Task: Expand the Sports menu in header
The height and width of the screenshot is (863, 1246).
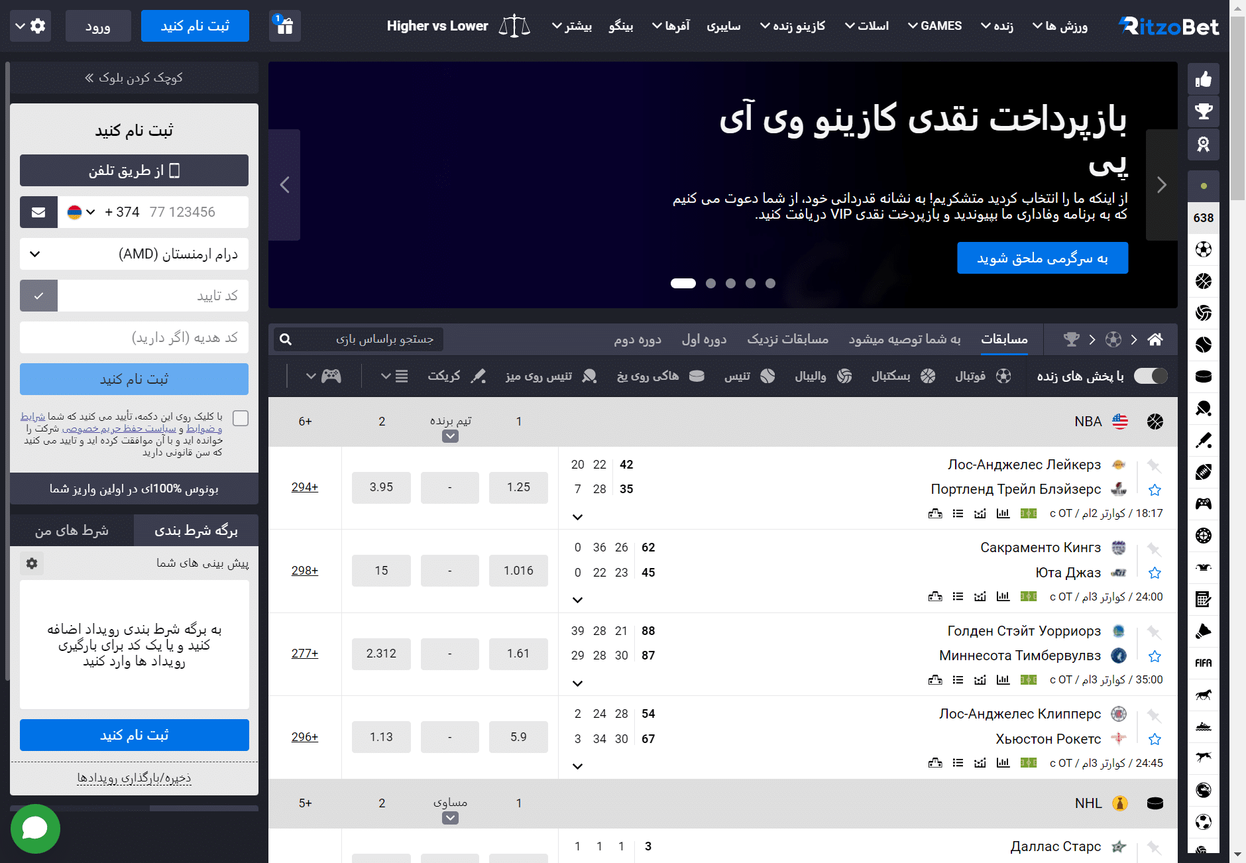Action: (1060, 26)
